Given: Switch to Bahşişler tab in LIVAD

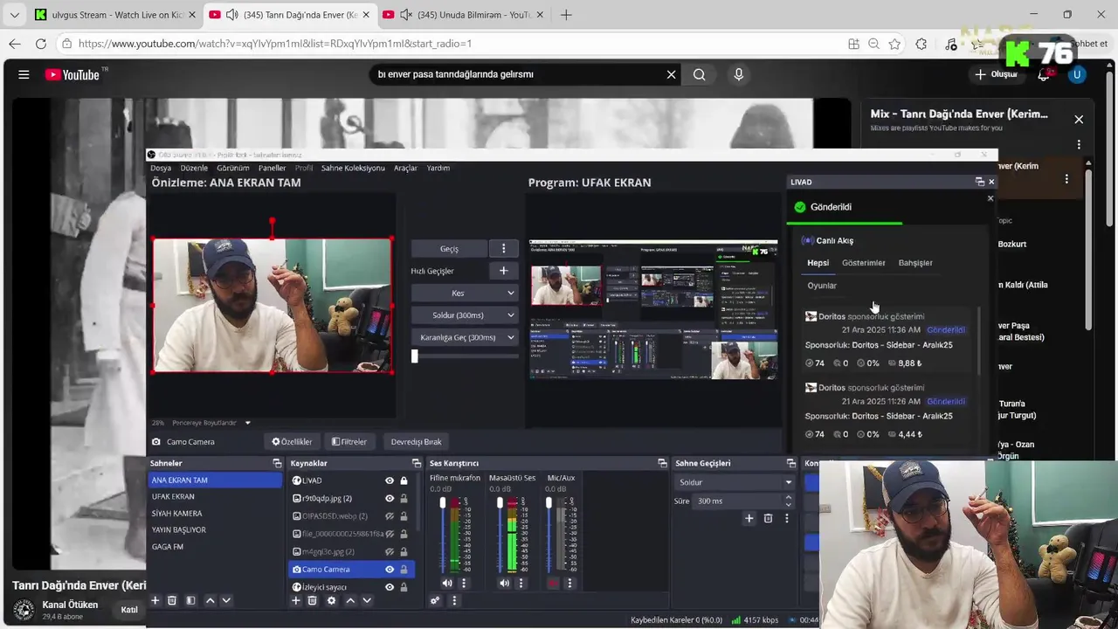Looking at the screenshot, I should coord(915,263).
